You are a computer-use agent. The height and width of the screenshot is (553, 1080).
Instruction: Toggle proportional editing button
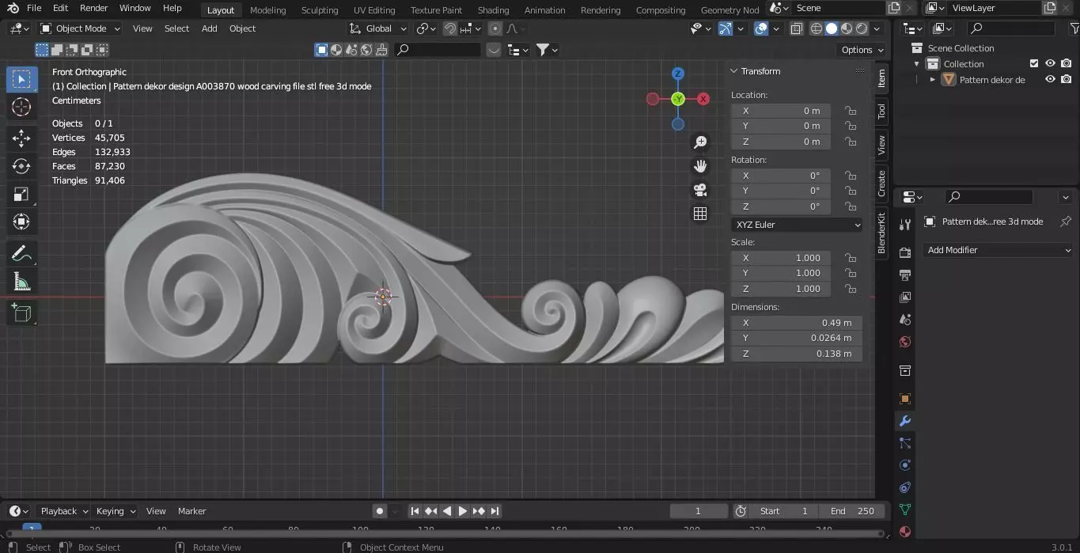pyautogui.click(x=495, y=28)
